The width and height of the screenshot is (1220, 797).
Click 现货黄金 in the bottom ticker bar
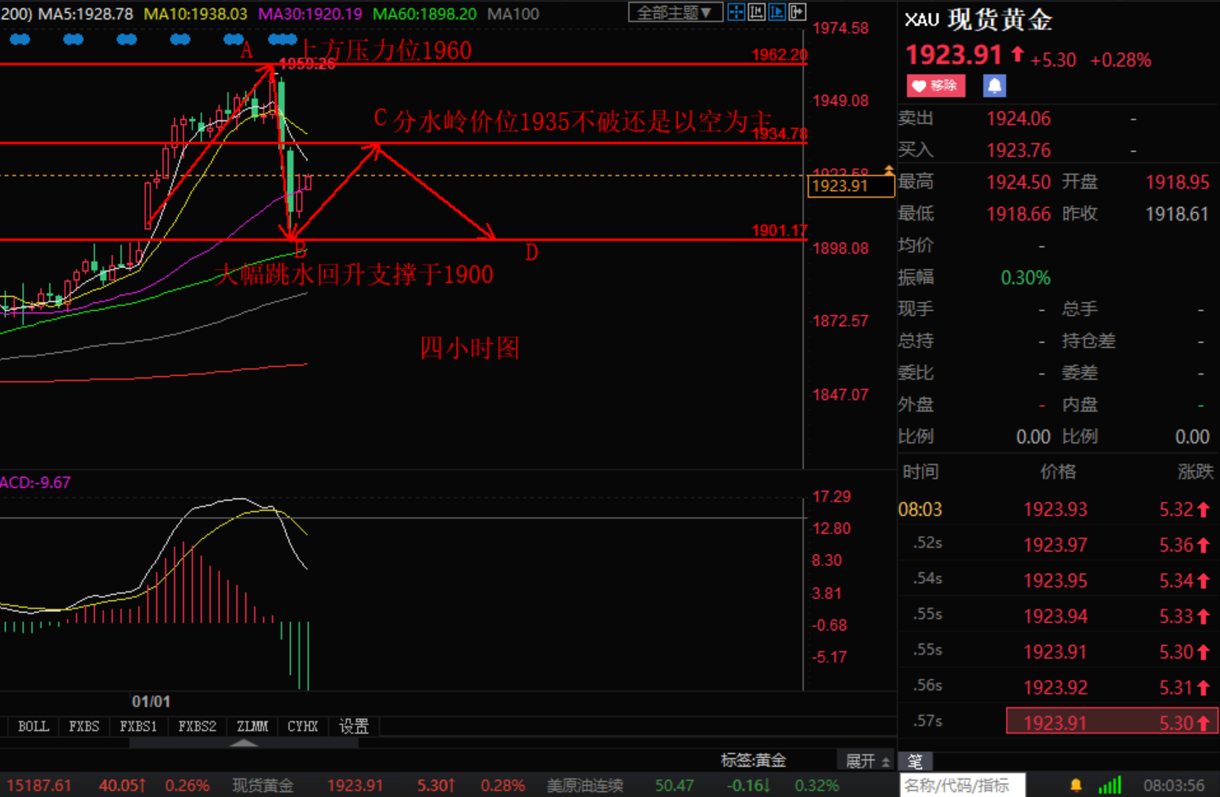tap(262, 784)
